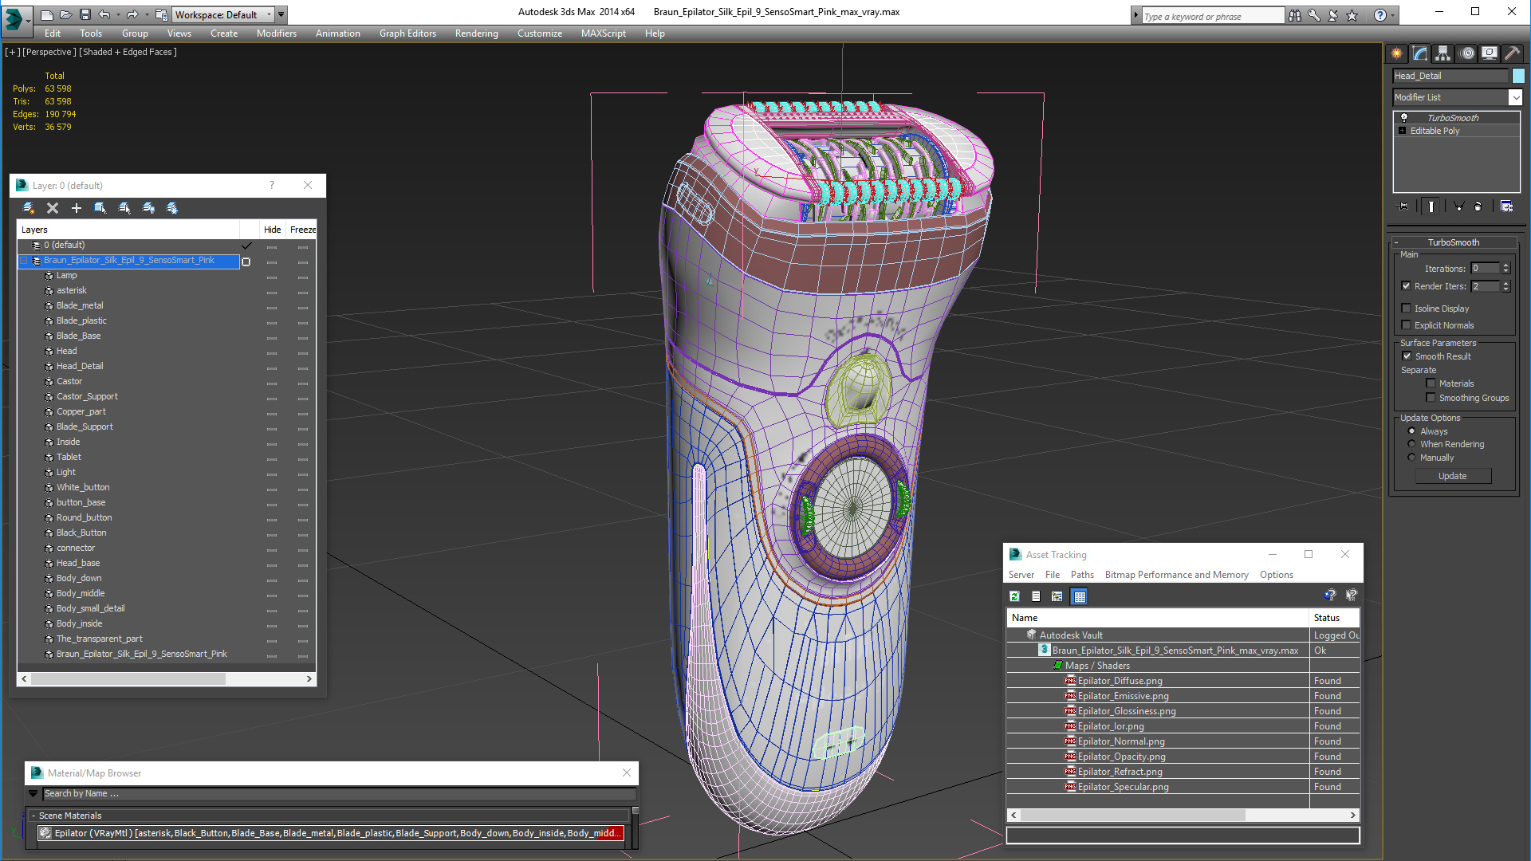Open the Create command panel tab
The image size is (1531, 861).
coord(1397,53)
